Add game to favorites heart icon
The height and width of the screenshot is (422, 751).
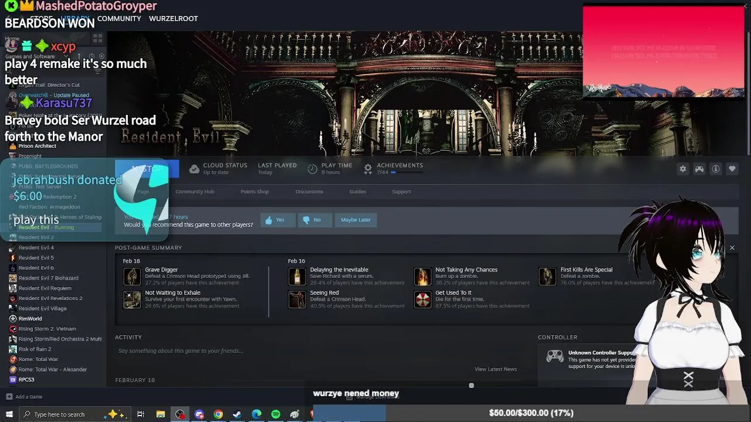[x=732, y=169]
